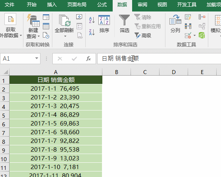221x177 pixels.
Task: Click cell containing 2017-1-3 20,475
Action: (56, 106)
